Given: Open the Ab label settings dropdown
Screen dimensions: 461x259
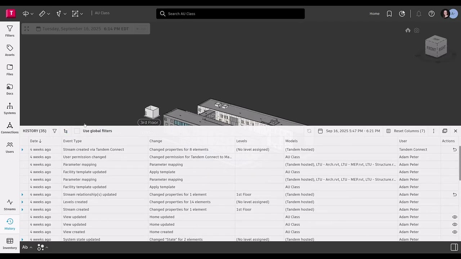Looking at the screenshot, I should [27, 247].
